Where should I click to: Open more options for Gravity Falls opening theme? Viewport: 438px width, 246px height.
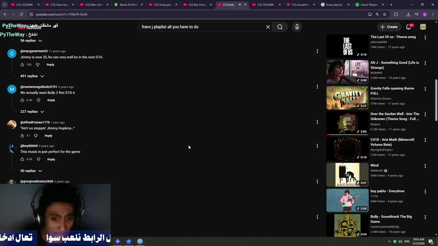[425, 89]
